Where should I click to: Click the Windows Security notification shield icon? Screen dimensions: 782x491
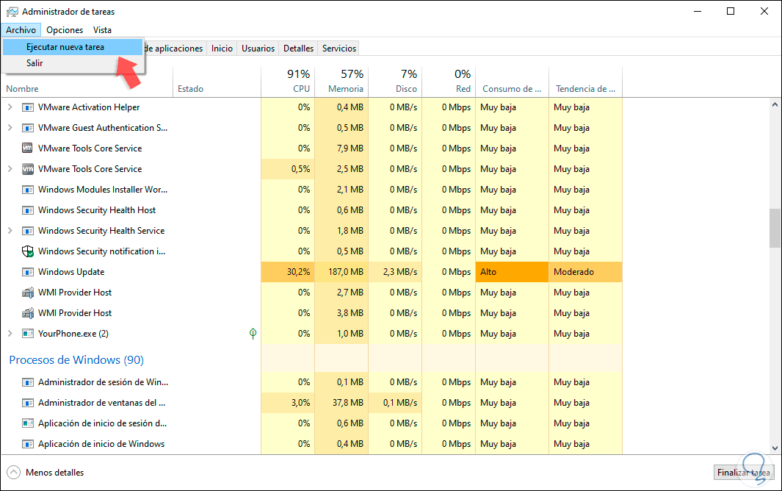tap(29, 251)
